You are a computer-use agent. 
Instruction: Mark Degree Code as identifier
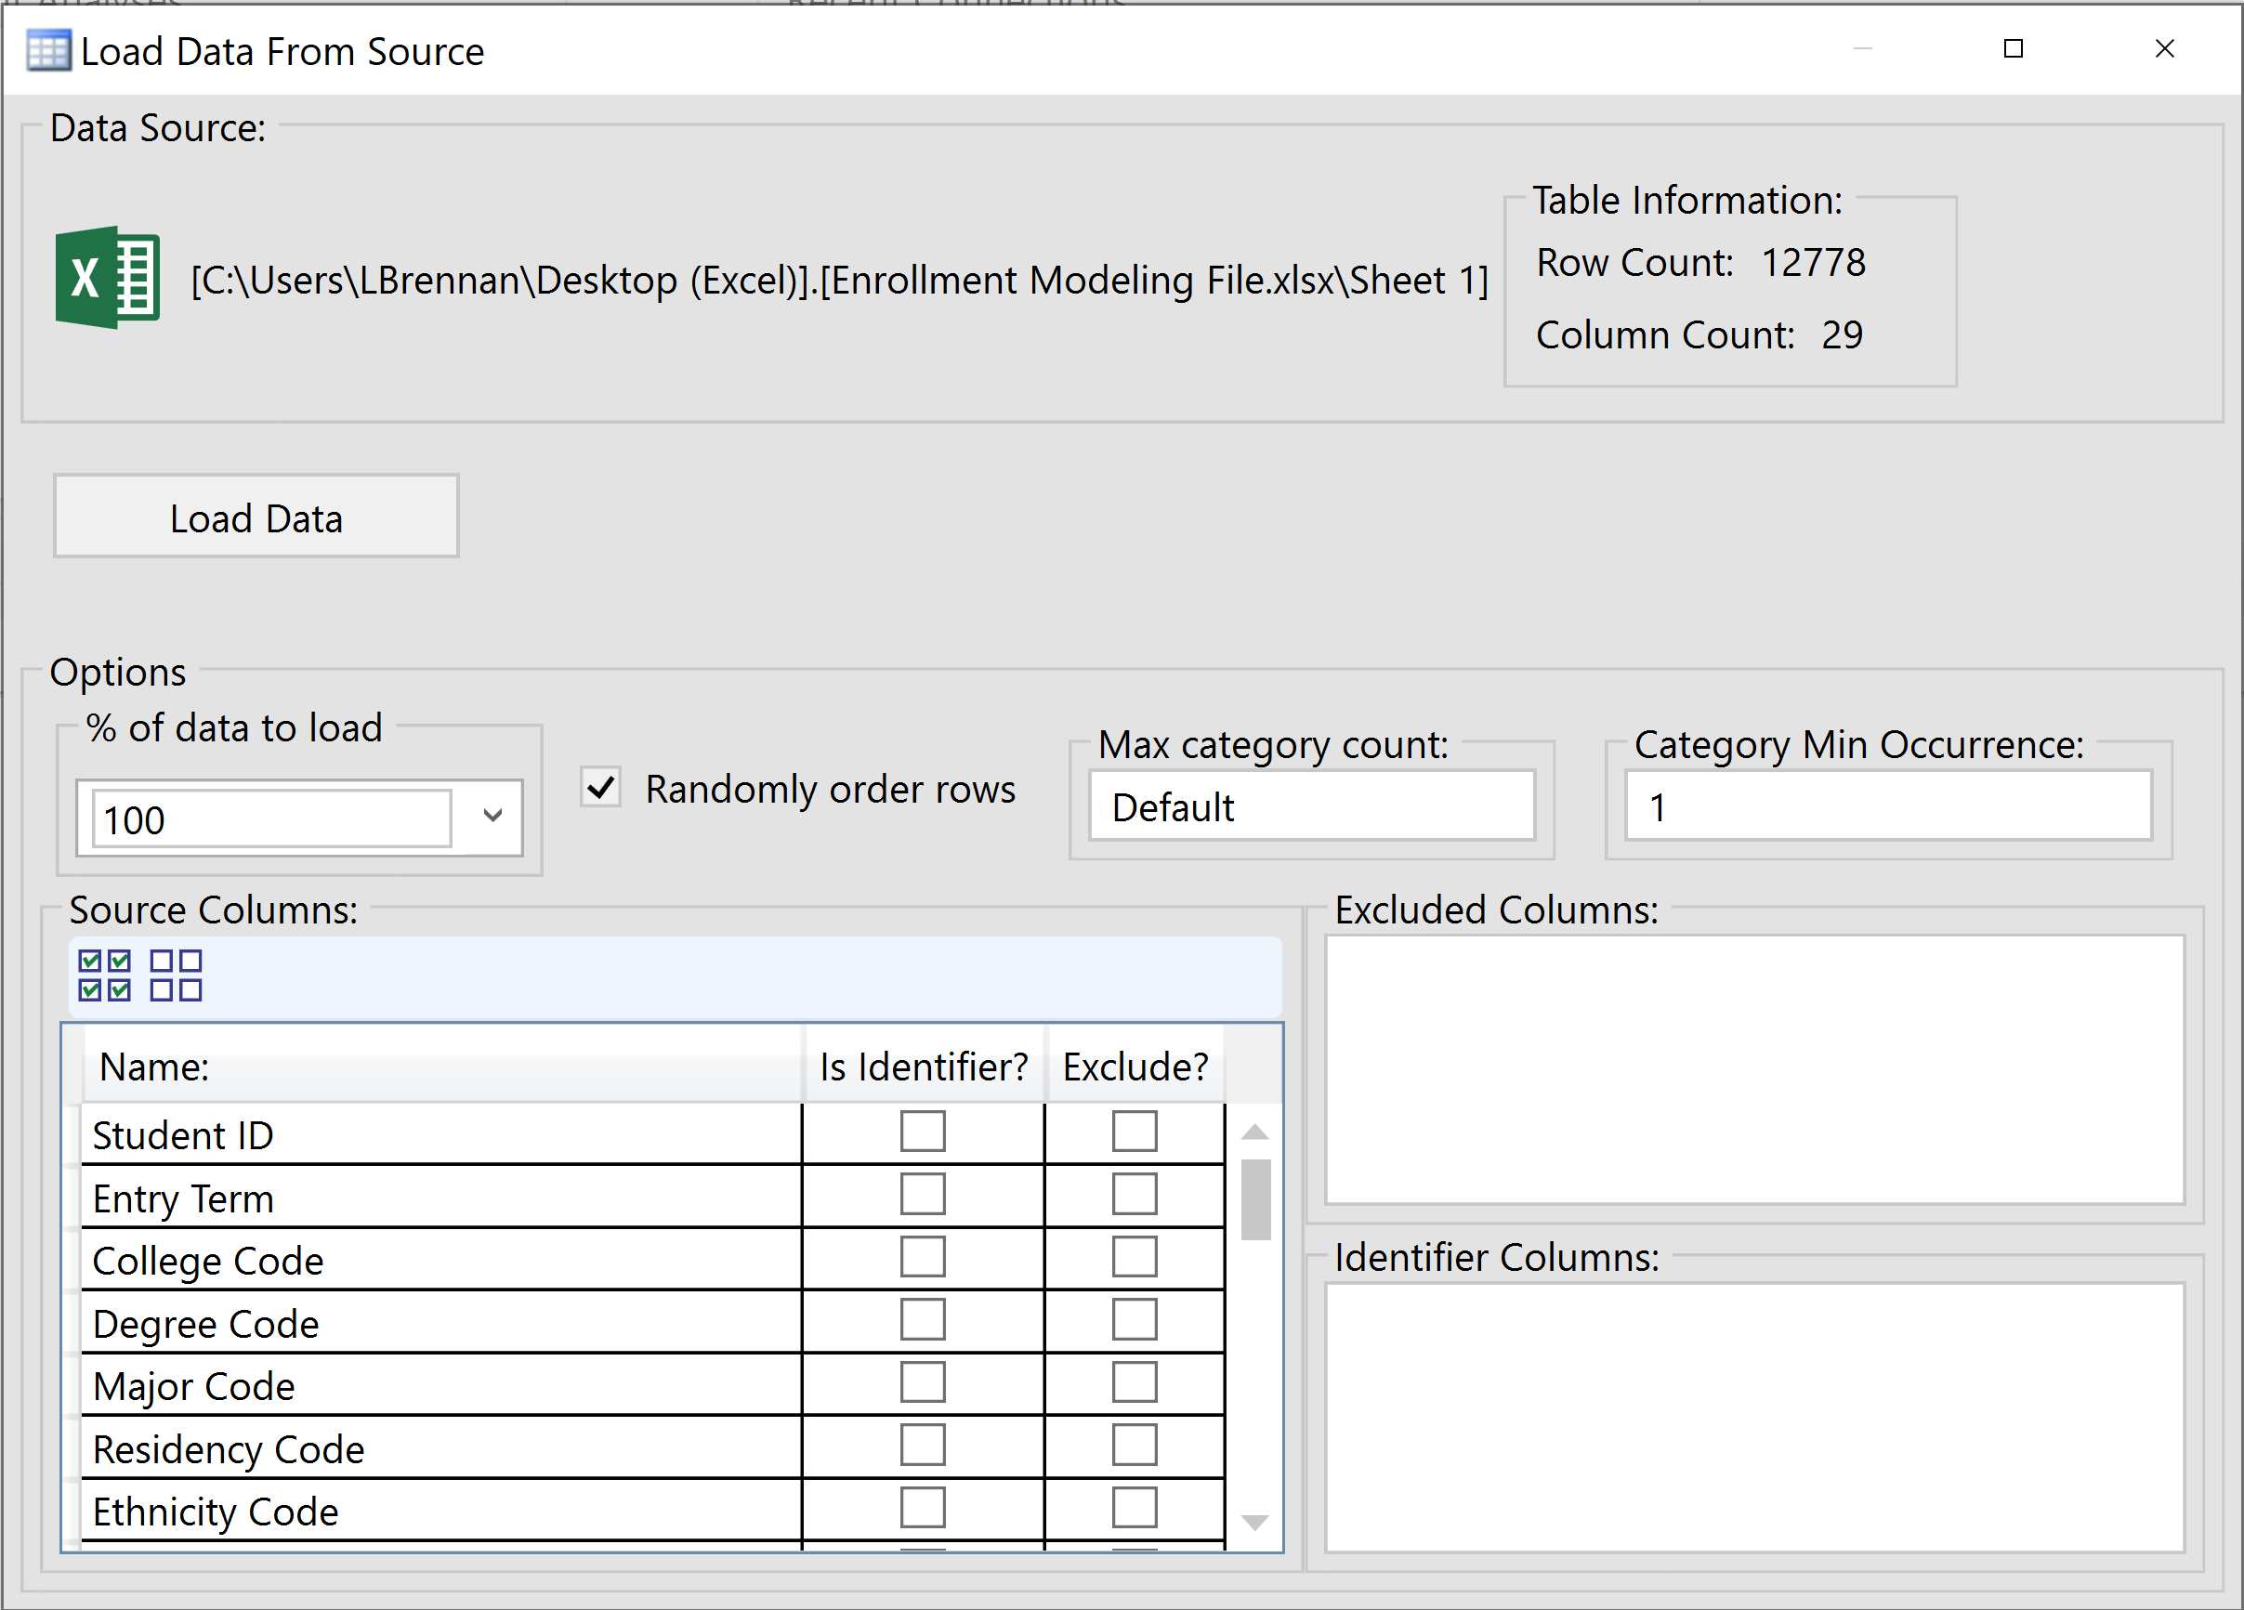[922, 1319]
